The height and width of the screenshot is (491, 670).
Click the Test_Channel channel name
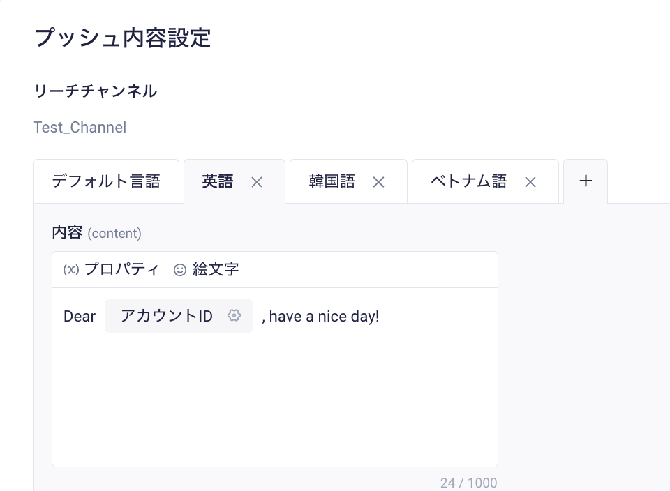tap(80, 128)
